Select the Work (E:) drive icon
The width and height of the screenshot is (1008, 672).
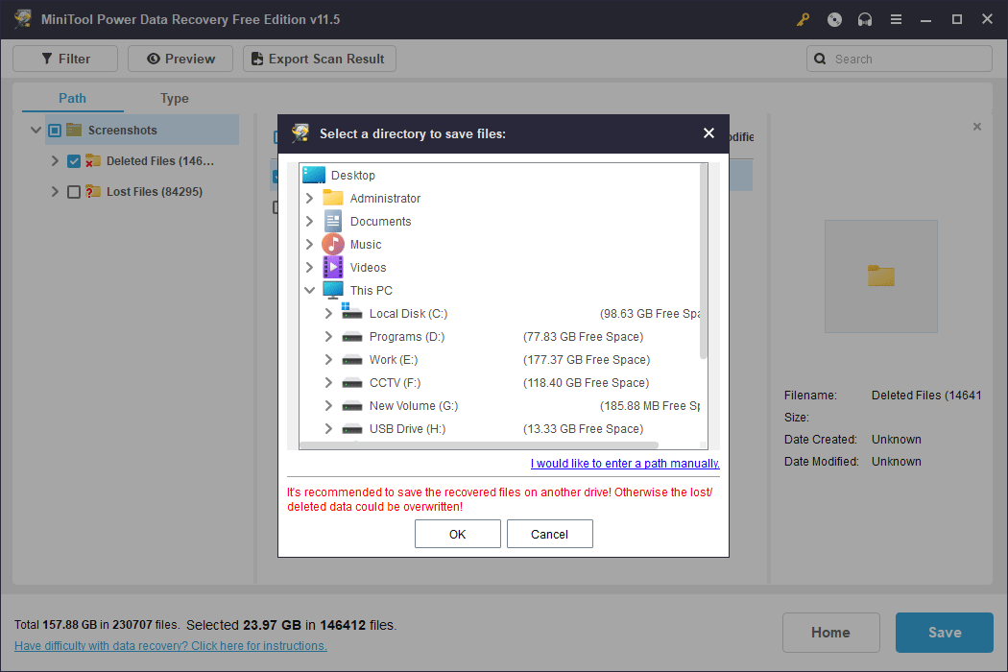352,360
